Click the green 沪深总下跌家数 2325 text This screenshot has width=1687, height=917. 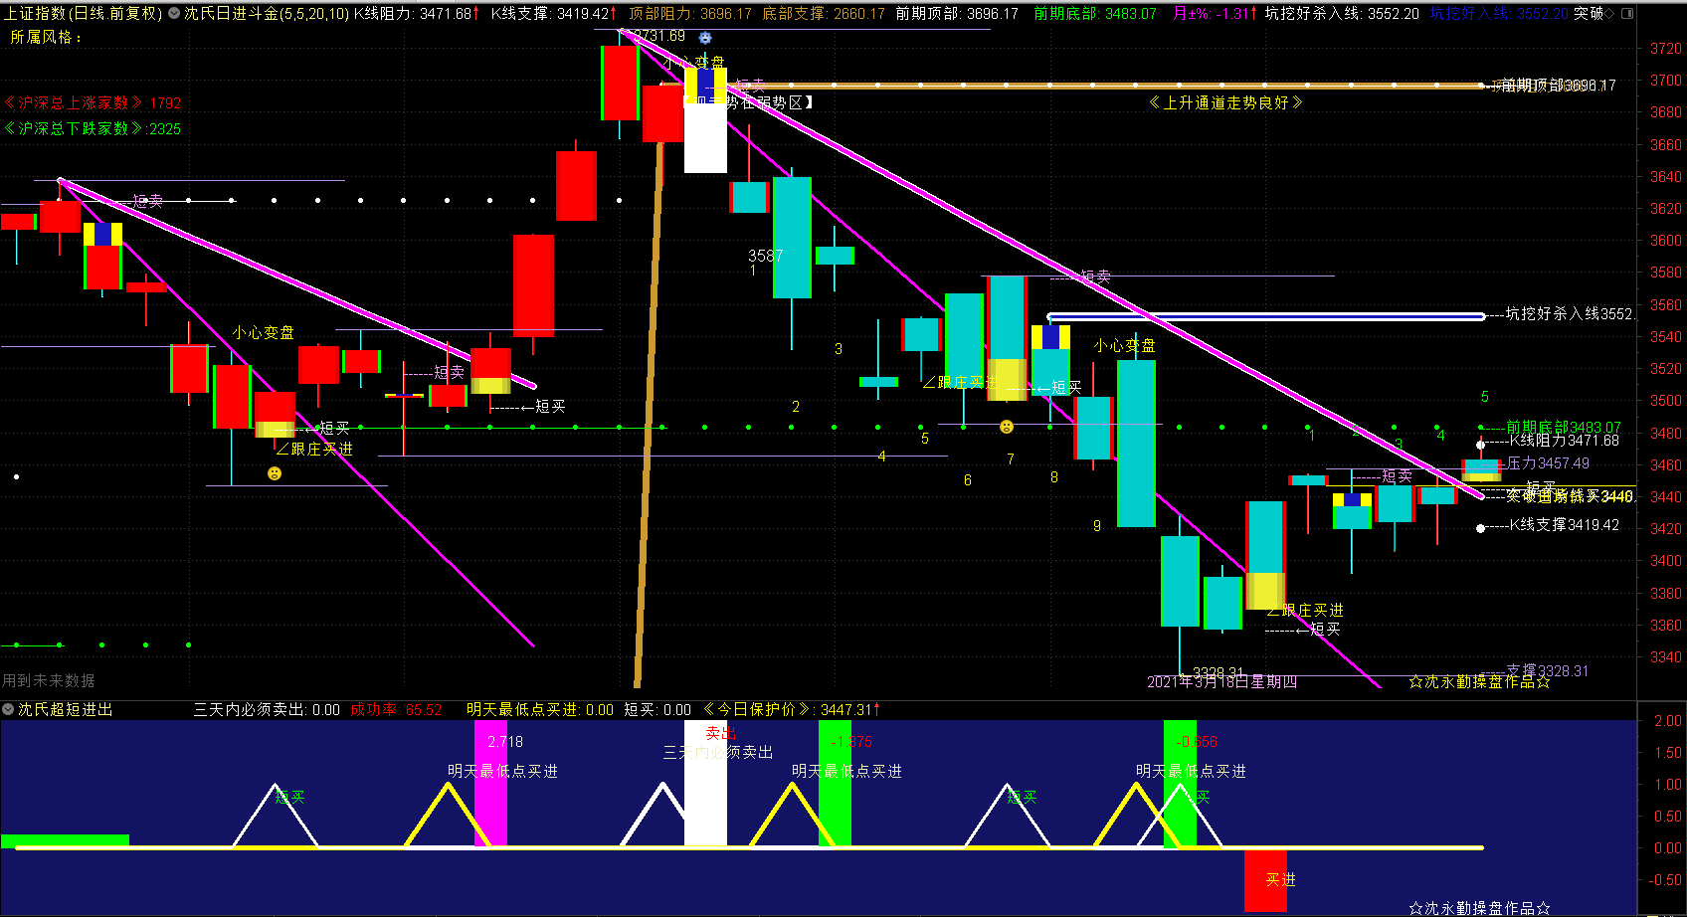[x=93, y=128]
